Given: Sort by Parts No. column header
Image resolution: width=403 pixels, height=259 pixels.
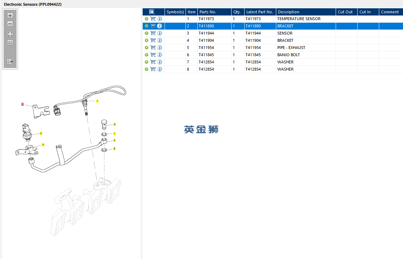Looking at the screenshot, I should [x=214, y=12].
